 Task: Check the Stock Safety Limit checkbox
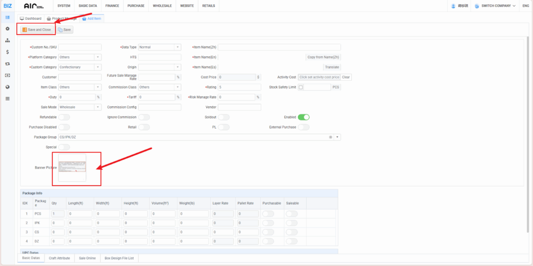pyautogui.click(x=301, y=87)
